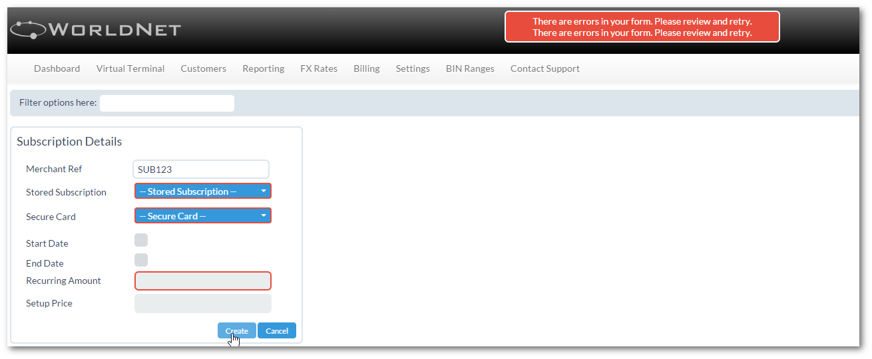Viewport: 872px width, 359px height.
Task: Go to Virtual Terminal
Action: point(130,68)
